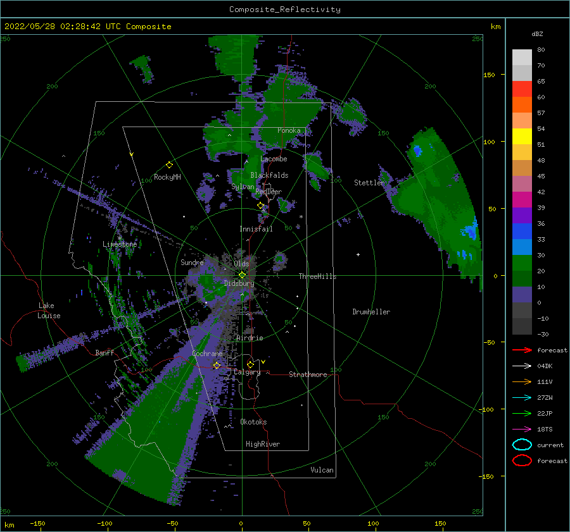The width and height of the screenshot is (570, 532).
Task: Click the ThreeHills city label
Action: point(318,276)
